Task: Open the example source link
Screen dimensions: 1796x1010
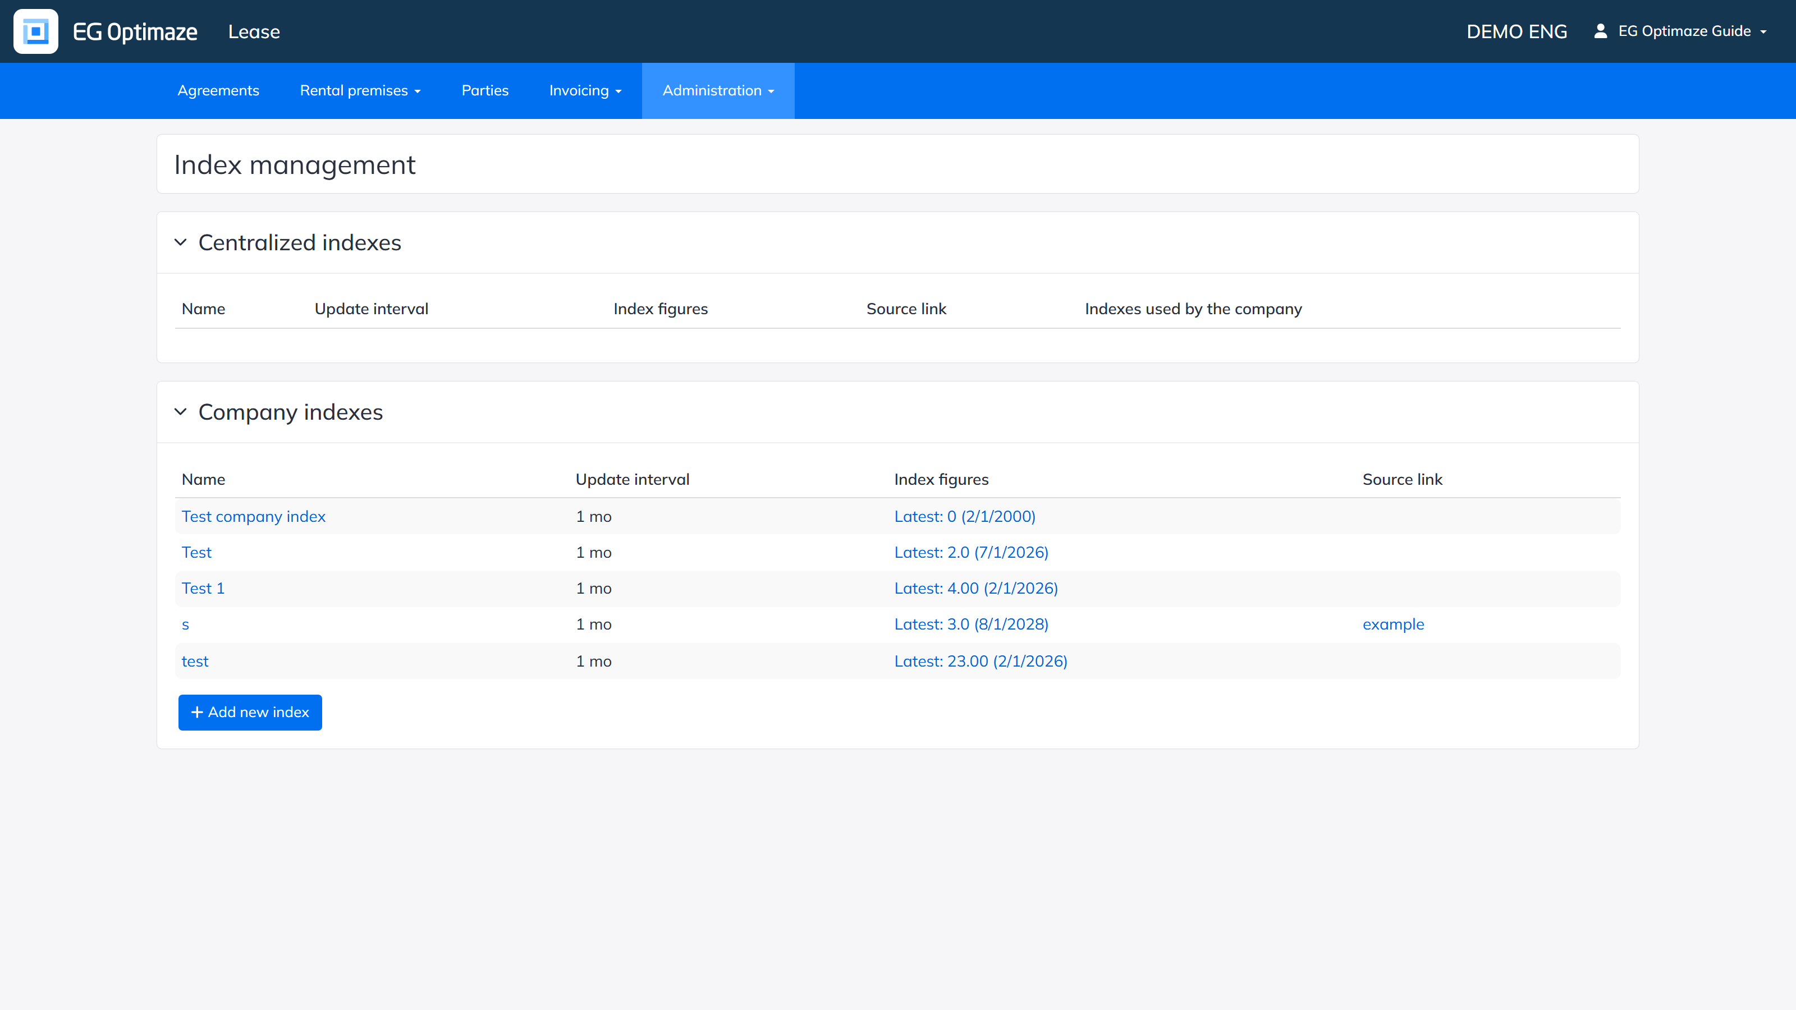Action: point(1393,625)
